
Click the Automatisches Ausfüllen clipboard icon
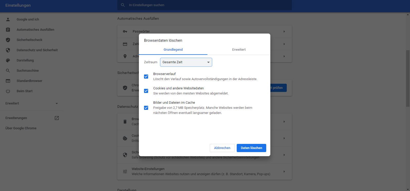(8, 30)
